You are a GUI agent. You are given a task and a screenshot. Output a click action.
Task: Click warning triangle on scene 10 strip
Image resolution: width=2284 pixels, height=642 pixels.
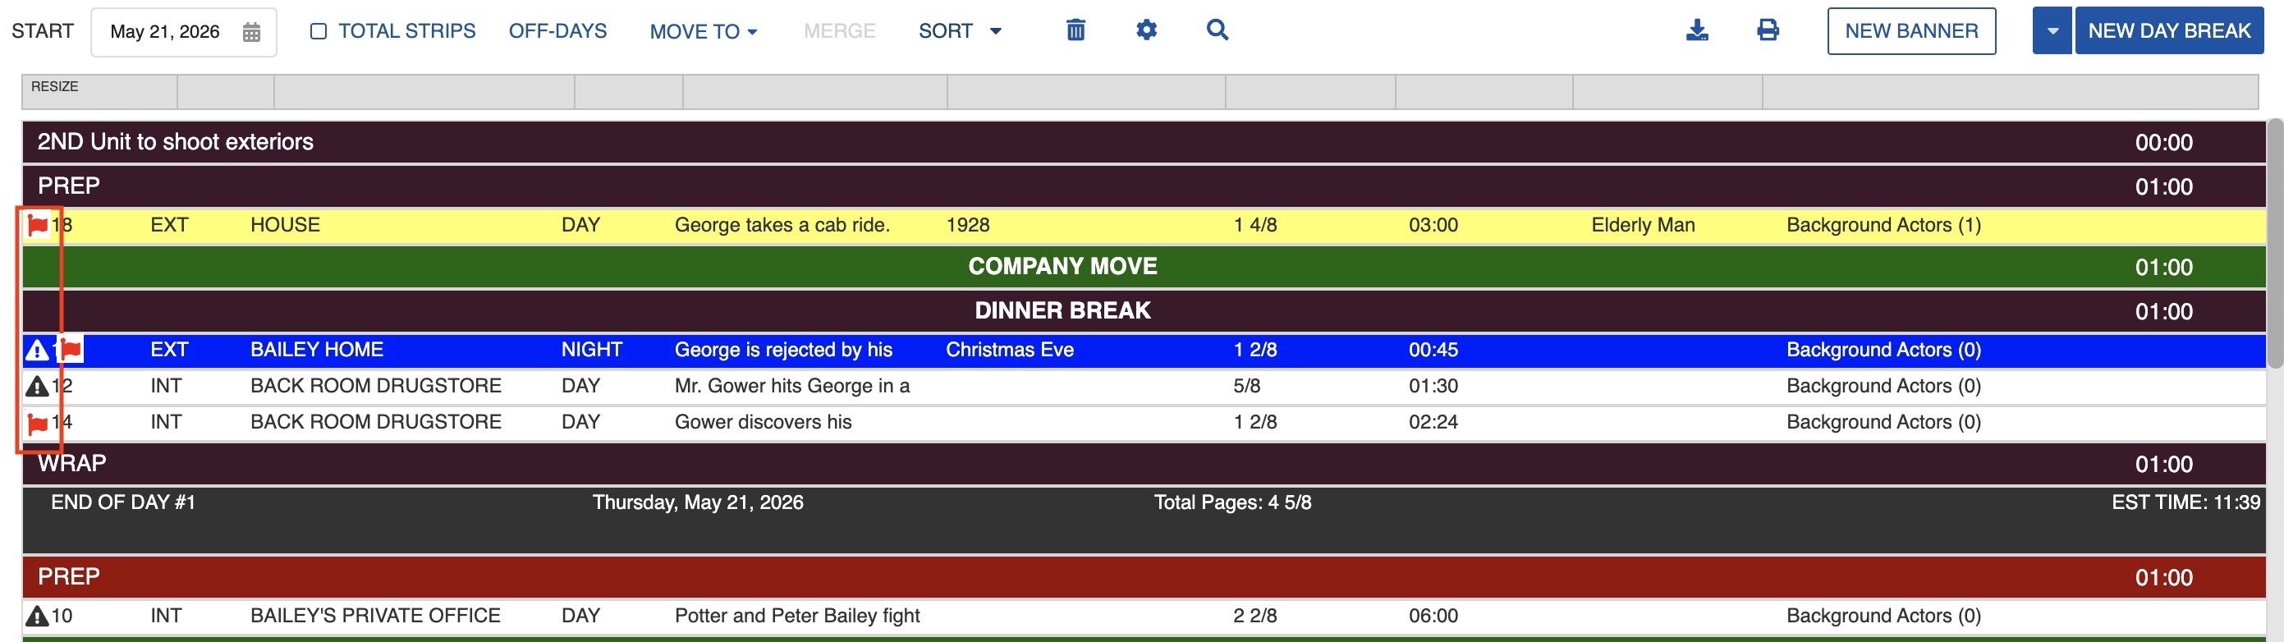point(36,617)
